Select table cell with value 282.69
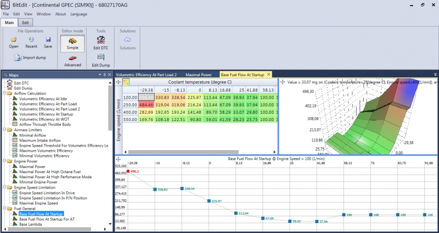 [146, 112]
